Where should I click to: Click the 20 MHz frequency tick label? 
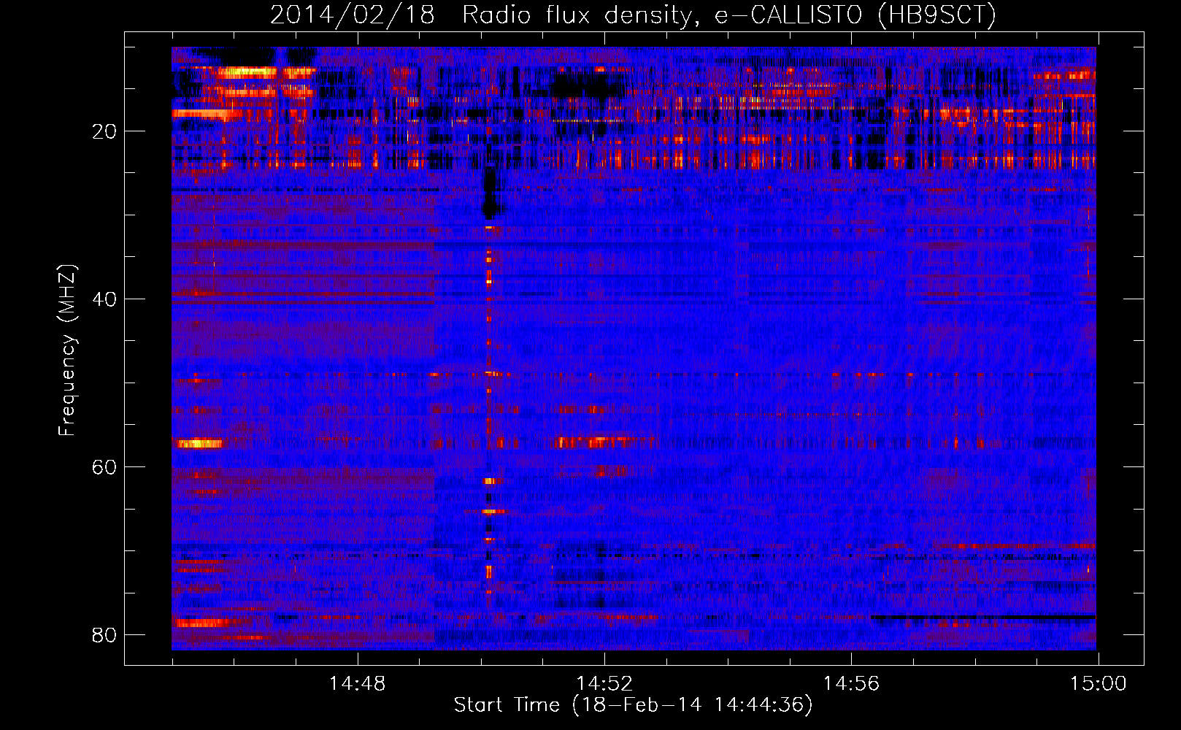pyautogui.click(x=104, y=131)
